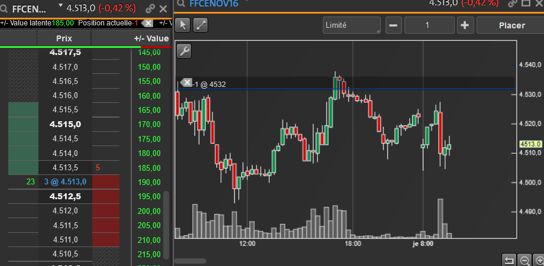The image size is (544, 266).
Task: Open the FFCEN instrument dropdown arrow in the order book
Action: pos(61,6)
